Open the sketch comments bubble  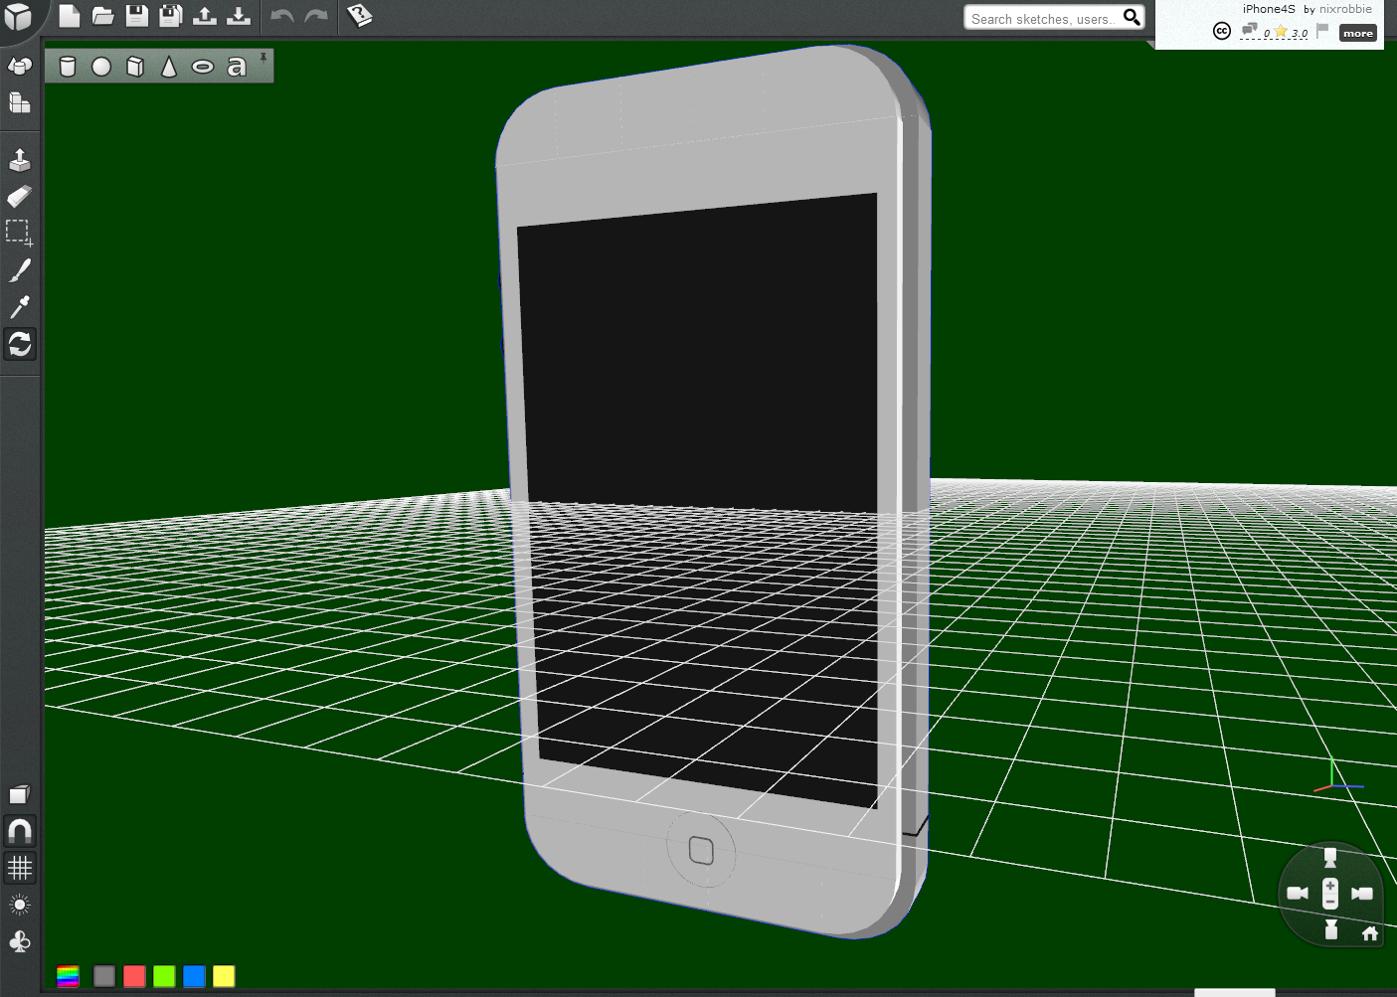point(1250,30)
